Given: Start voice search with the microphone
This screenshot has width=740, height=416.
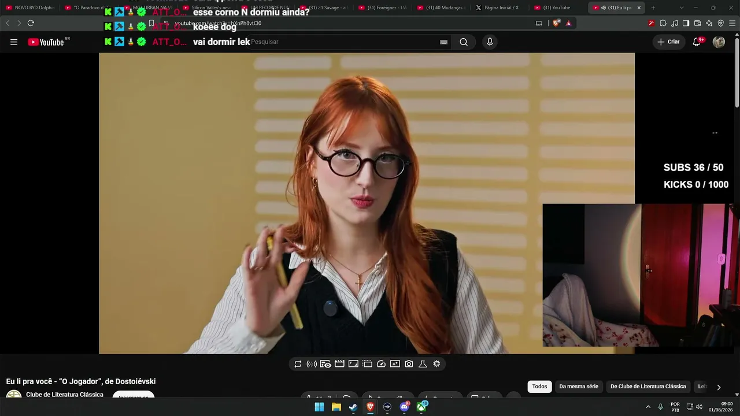Looking at the screenshot, I should 490,42.
